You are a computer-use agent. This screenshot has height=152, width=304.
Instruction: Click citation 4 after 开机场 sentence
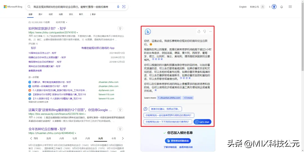tap(155, 90)
